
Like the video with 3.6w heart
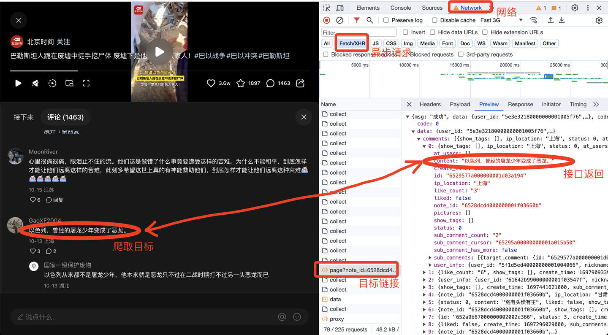coord(211,84)
